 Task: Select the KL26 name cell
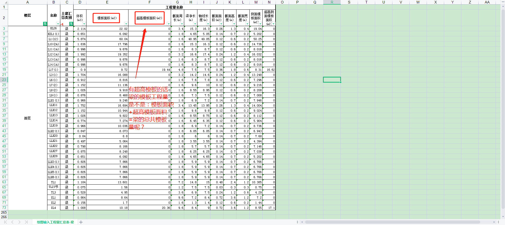(54, 29)
